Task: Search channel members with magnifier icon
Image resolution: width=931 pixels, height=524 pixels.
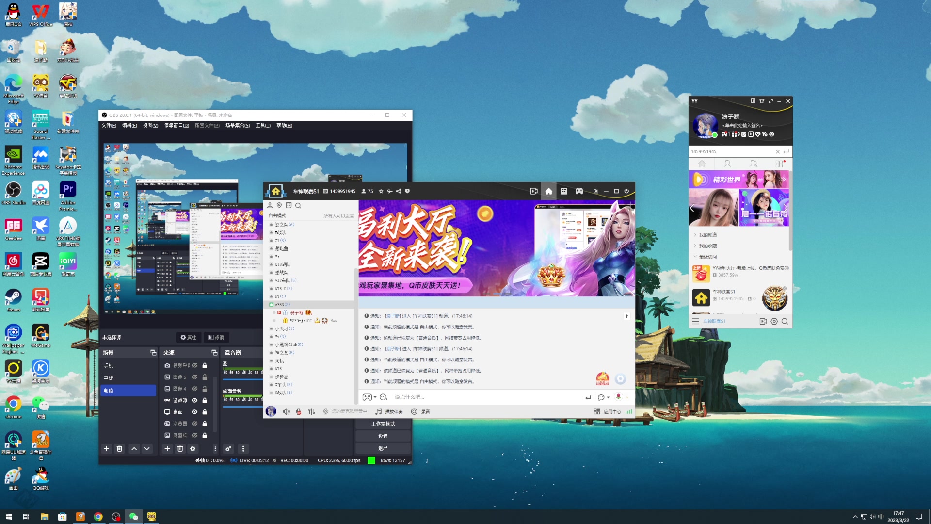Action: tap(298, 206)
